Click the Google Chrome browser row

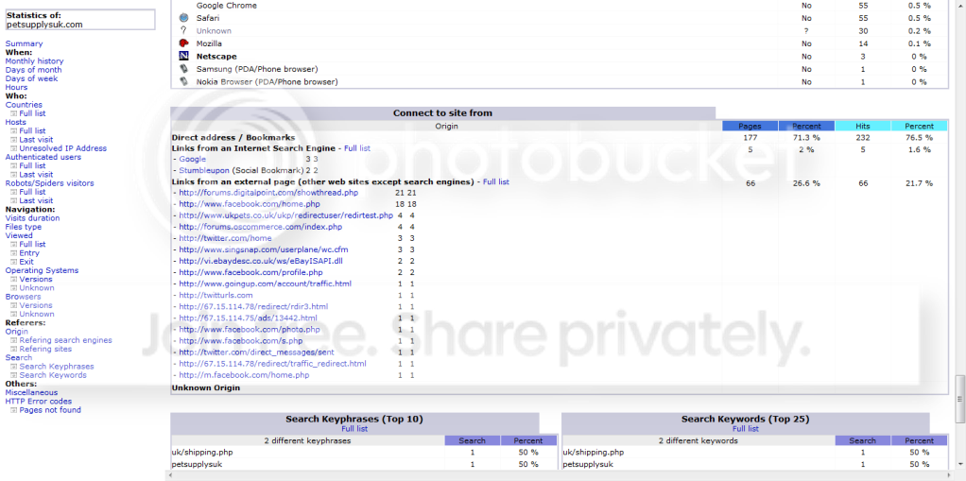(560, 6)
